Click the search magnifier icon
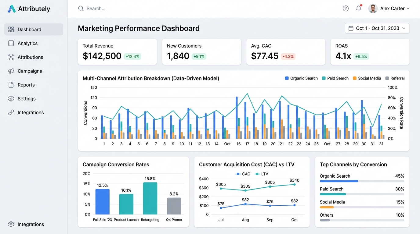This screenshot has height=234, width=420. tap(81, 9)
